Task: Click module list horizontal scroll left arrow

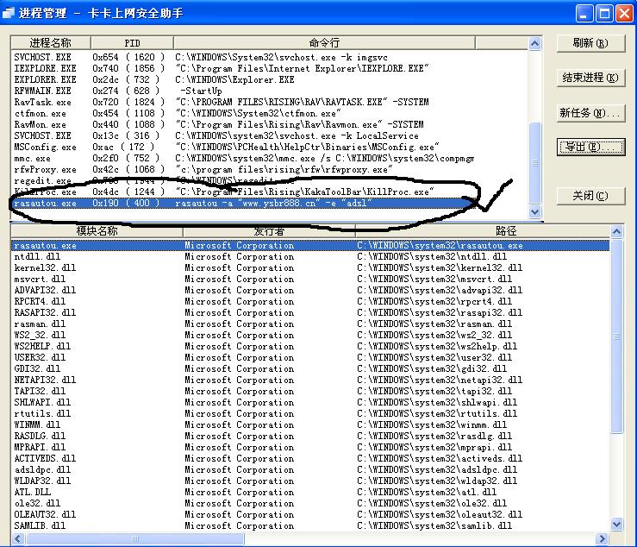Action: (x=18, y=539)
